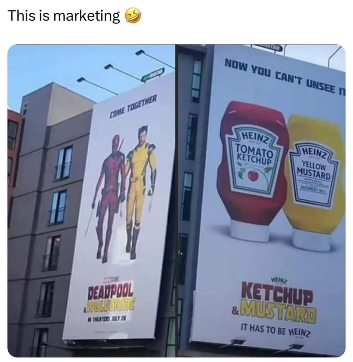Open the left movie billboard photo
Viewport: 353px width, 362px height.
click(x=91, y=201)
